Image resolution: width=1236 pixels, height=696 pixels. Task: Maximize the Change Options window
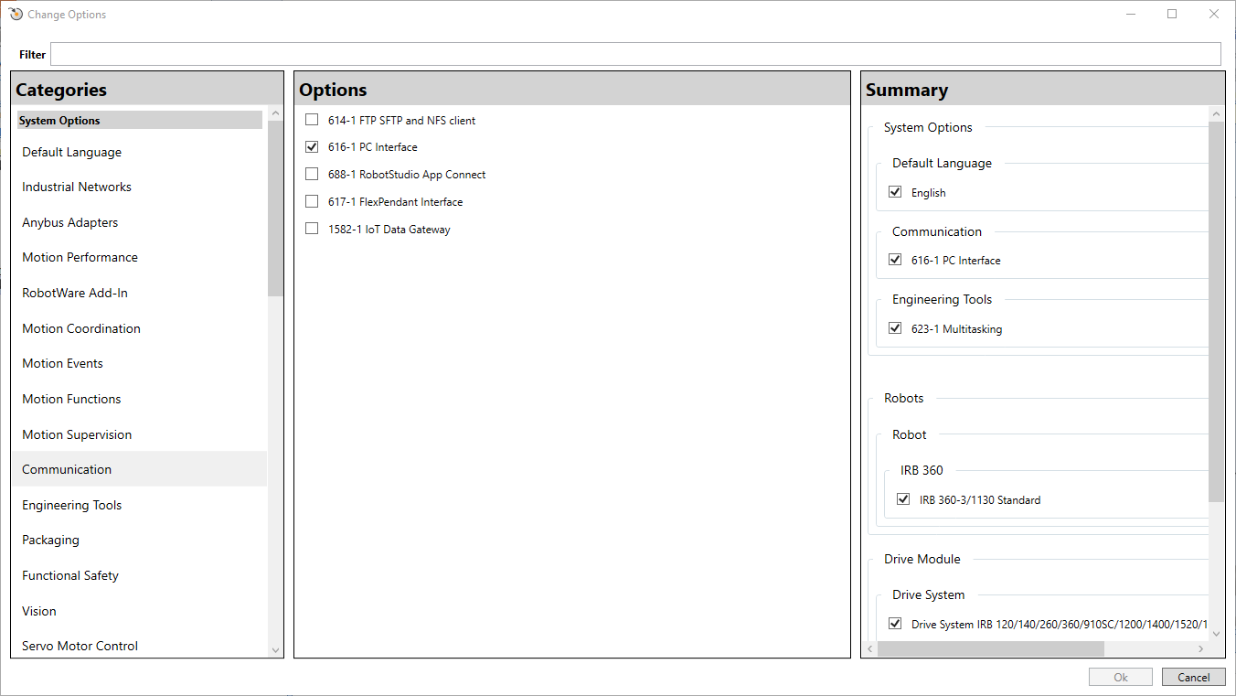click(1172, 14)
